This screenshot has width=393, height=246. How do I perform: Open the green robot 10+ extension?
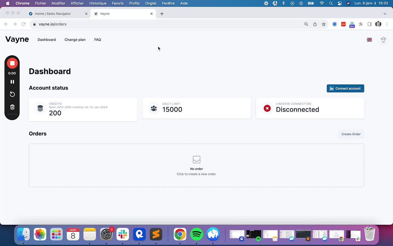(352, 25)
